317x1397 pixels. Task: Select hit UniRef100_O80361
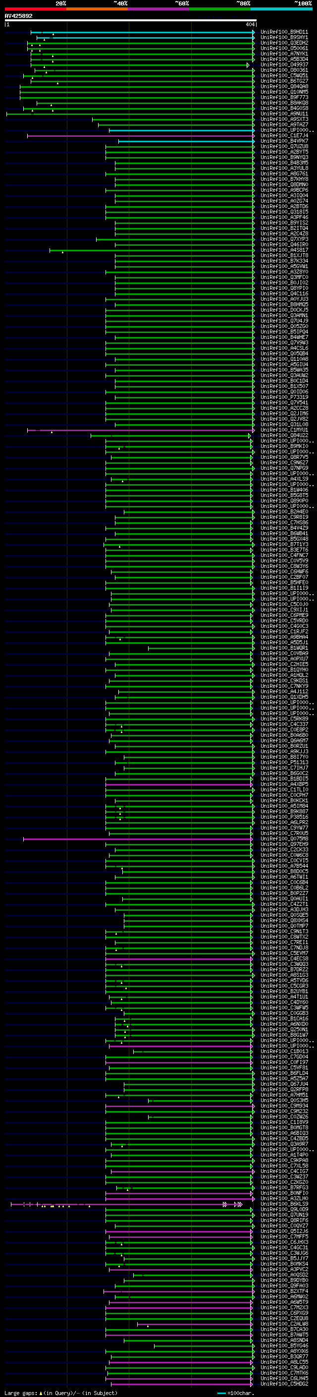(284, 70)
